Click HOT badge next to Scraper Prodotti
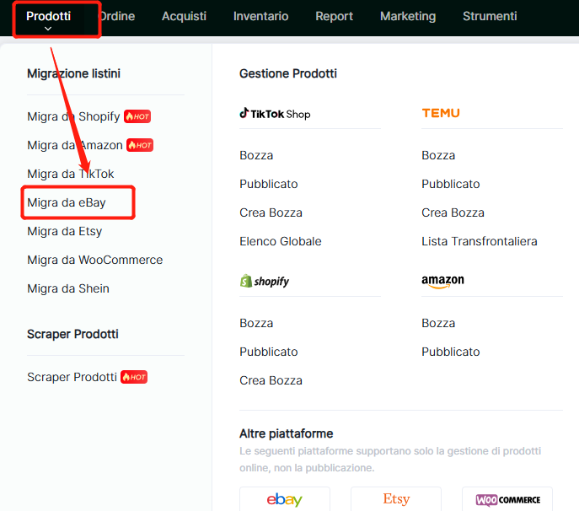Viewport: 579px width, 511px height. point(134,377)
